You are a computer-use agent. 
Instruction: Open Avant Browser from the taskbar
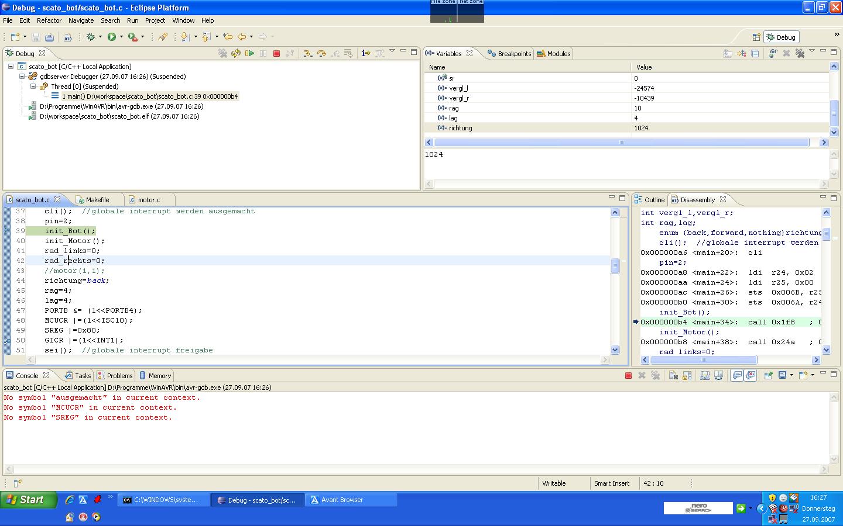[x=350, y=500]
